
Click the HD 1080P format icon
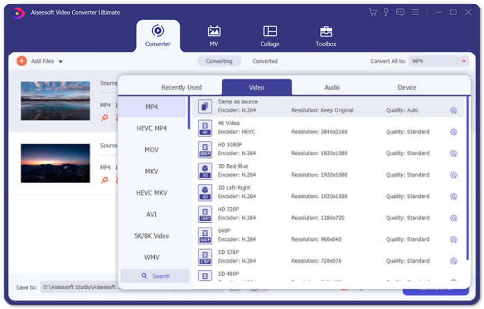(x=205, y=150)
